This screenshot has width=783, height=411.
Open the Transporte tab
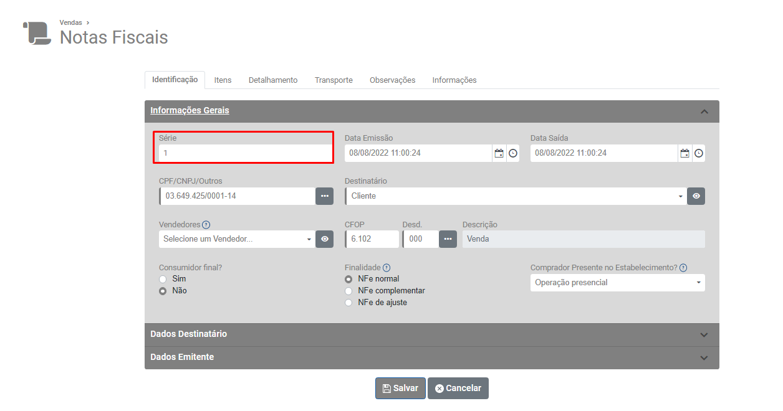(334, 80)
